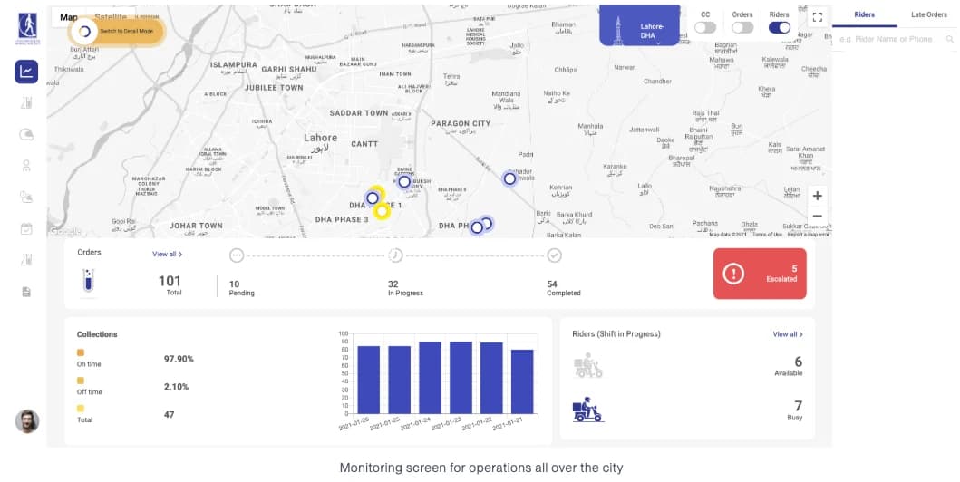Enter fullscreen map with expand icon
Image resolution: width=960 pixels, height=482 pixels.
click(x=818, y=17)
